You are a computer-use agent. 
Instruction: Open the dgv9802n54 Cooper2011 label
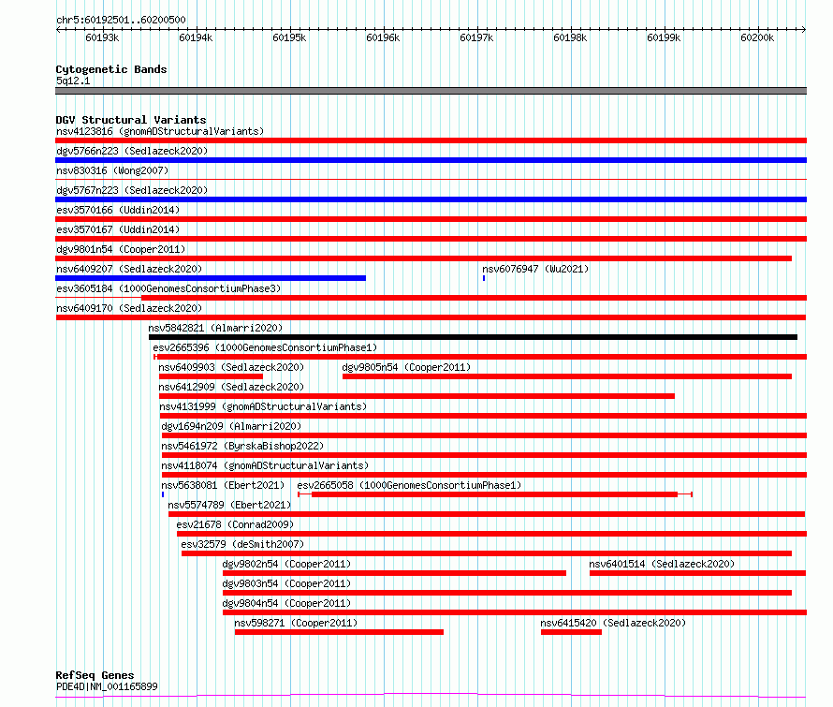[x=286, y=564]
